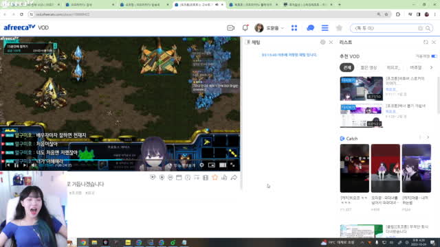Viewport: 440px width, 247px height.
Task: Click the afreecaTV logo link
Action: point(19,27)
